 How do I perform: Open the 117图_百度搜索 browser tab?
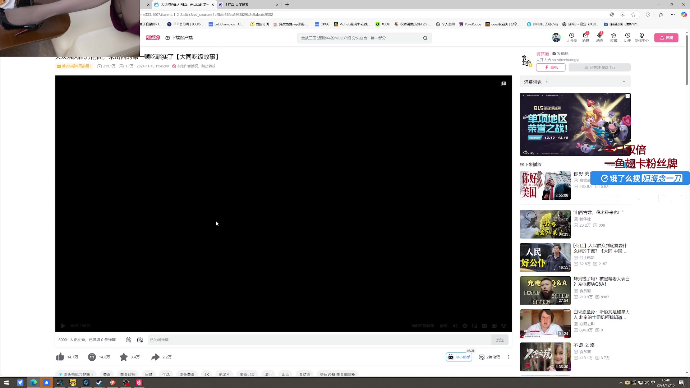[248, 5]
